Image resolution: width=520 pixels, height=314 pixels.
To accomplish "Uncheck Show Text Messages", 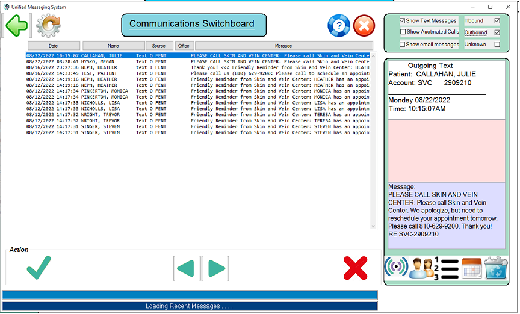I will [403, 20].
